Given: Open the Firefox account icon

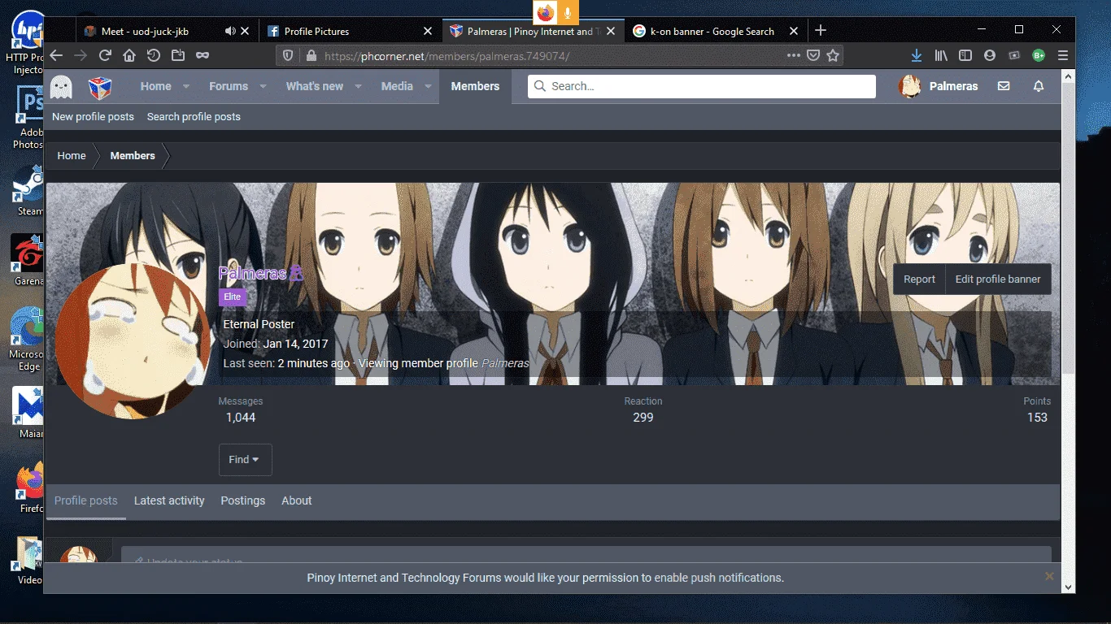Looking at the screenshot, I should pyautogui.click(x=990, y=55).
